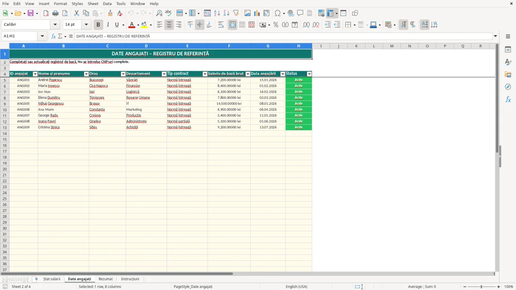
Task: Click zoom in plus button
Action: [499, 287]
